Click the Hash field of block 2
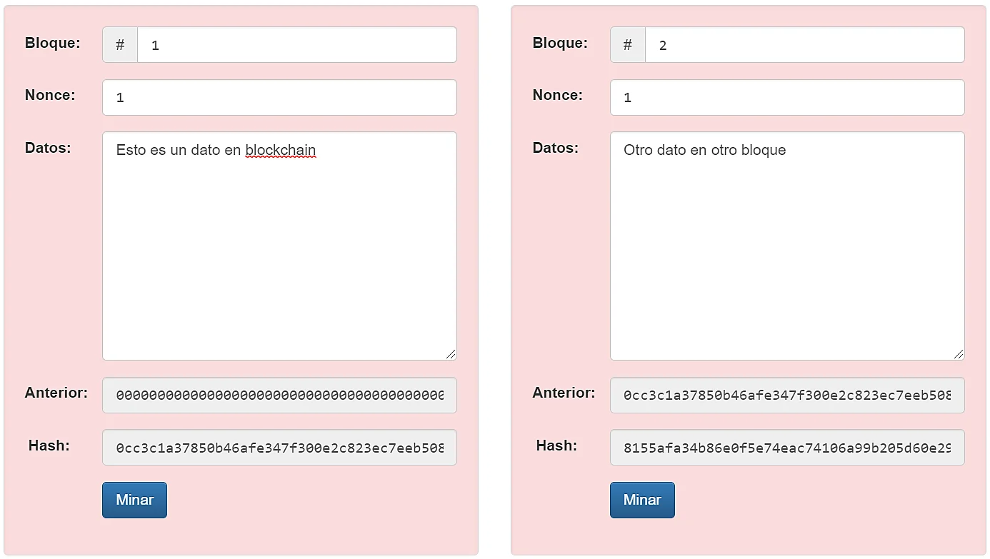 click(787, 448)
